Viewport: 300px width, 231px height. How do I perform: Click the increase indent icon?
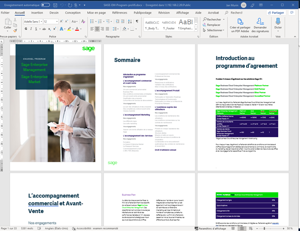pyautogui.click(x=123, y=21)
